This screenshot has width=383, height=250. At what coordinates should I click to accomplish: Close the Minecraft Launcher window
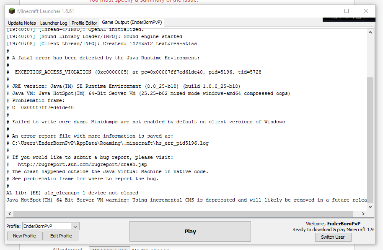click(366, 11)
